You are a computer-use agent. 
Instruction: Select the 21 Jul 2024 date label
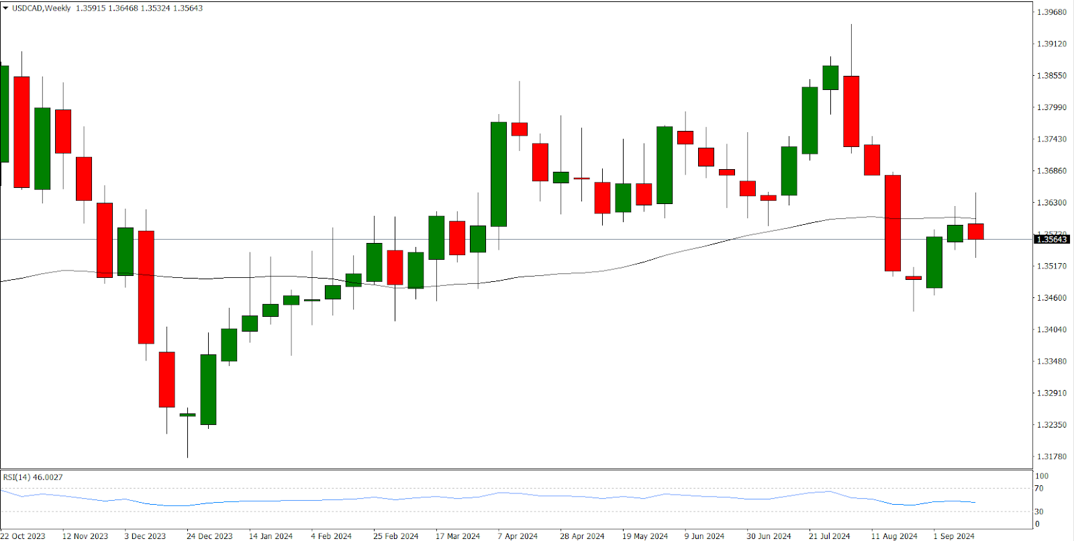click(x=829, y=536)
